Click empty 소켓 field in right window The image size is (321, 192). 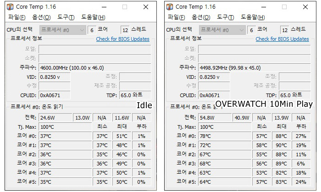coord(254,59)
